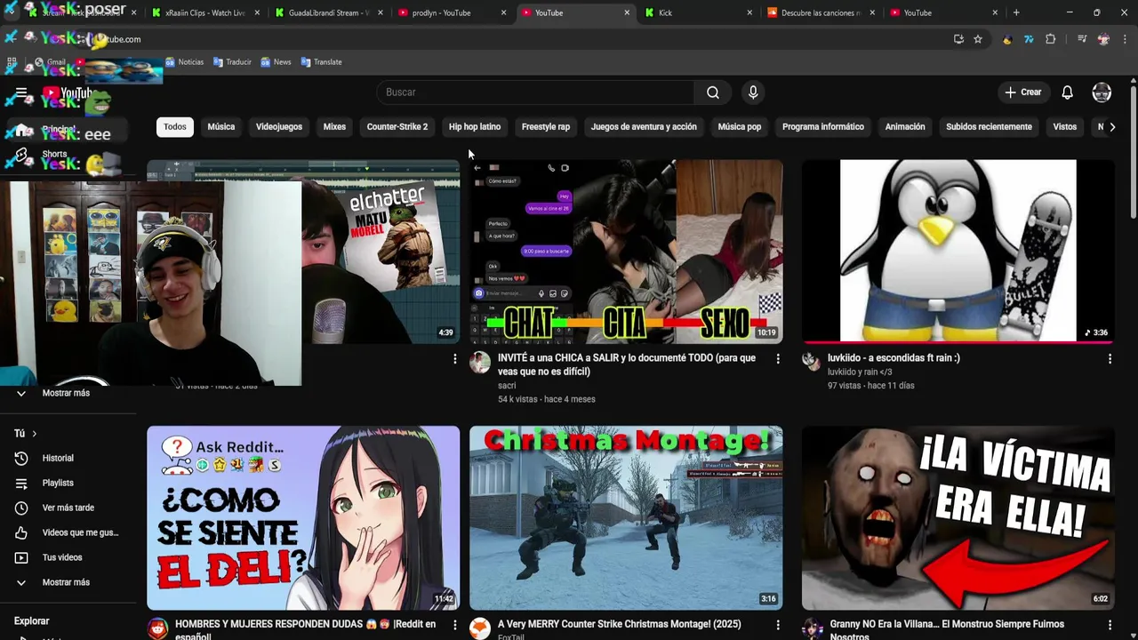Open options for Granny video
The width and height of the screenshot is (1138, 640).
click(1110, 626)
